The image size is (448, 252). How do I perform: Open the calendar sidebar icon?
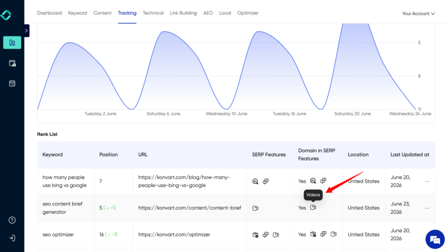point(12,83)
